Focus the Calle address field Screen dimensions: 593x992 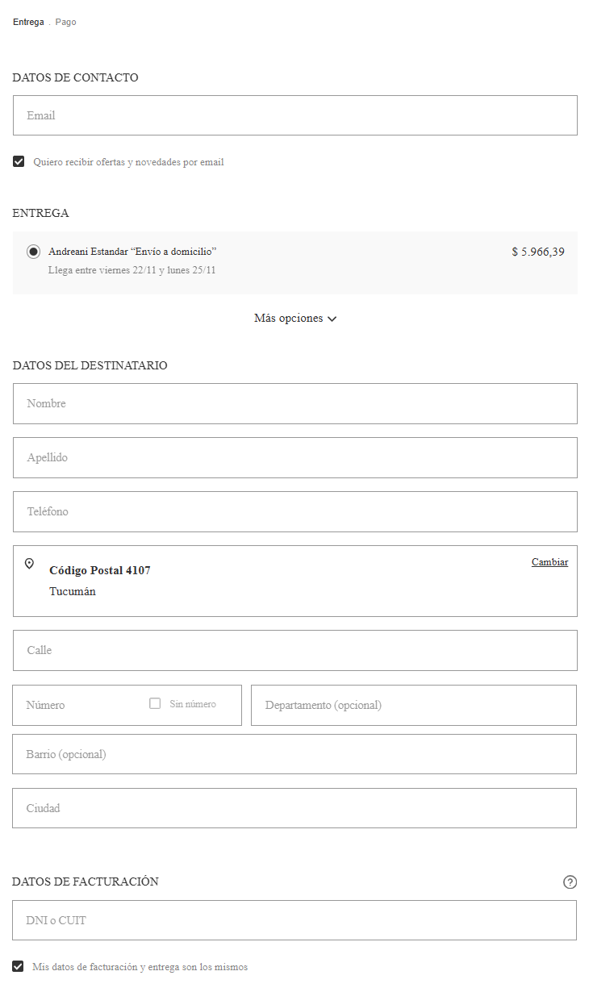pyautogui.click(x=295, y=650)
